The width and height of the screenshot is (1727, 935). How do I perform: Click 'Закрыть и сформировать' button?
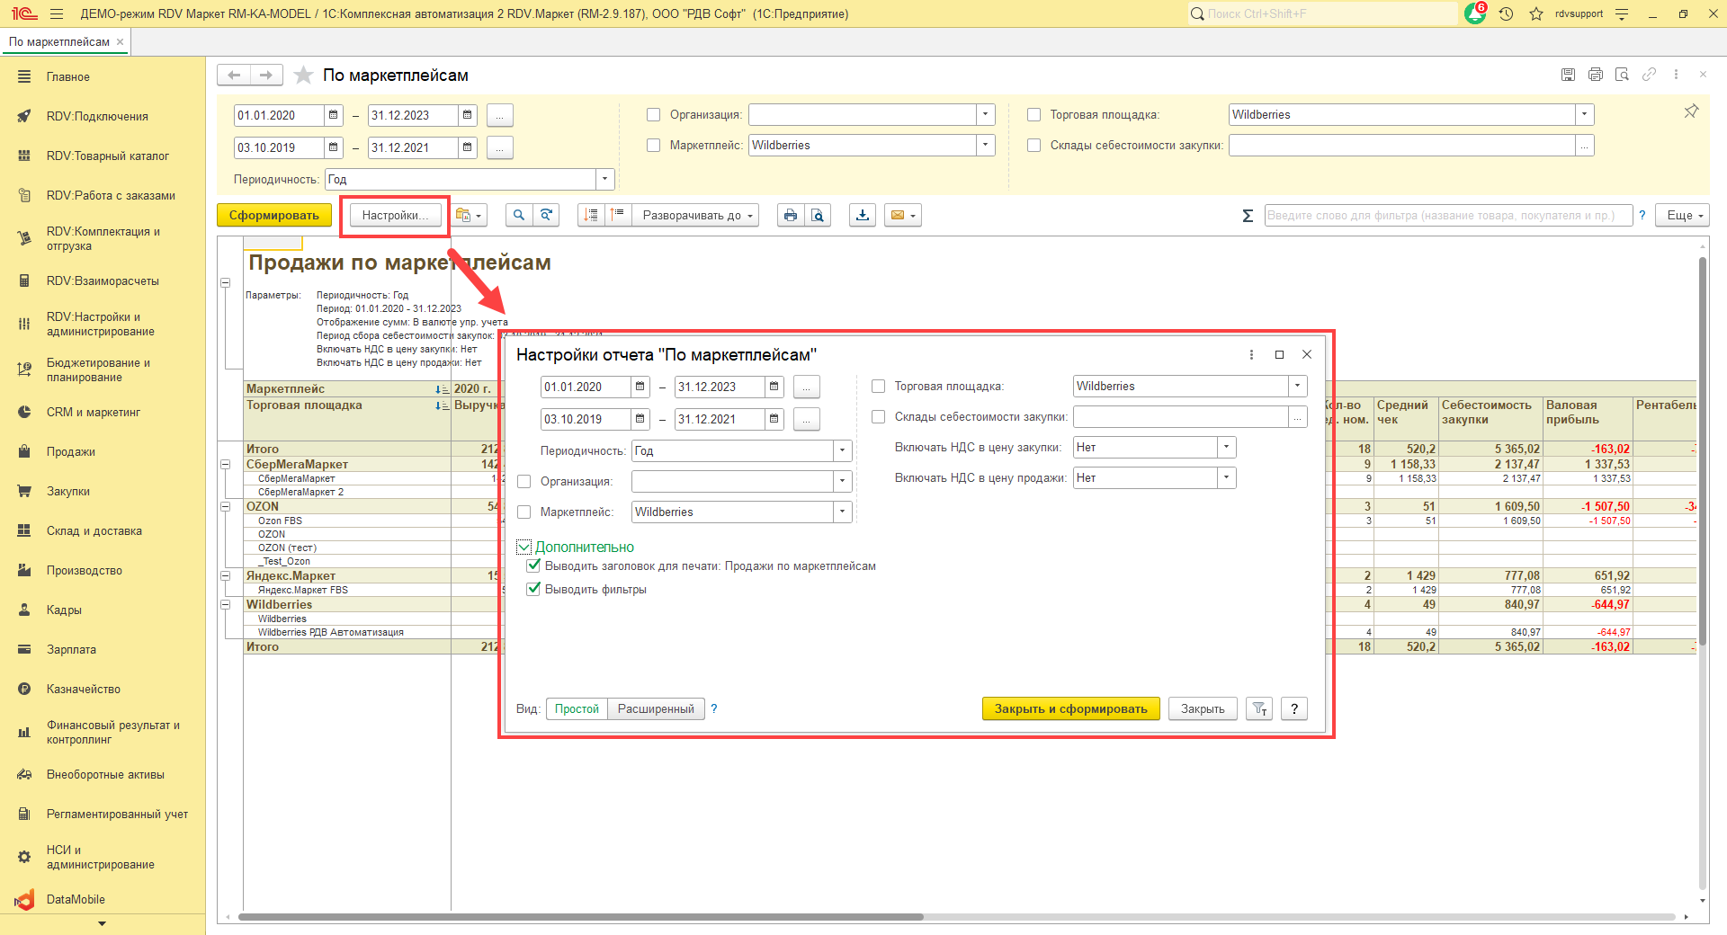tap(1070, 708)
